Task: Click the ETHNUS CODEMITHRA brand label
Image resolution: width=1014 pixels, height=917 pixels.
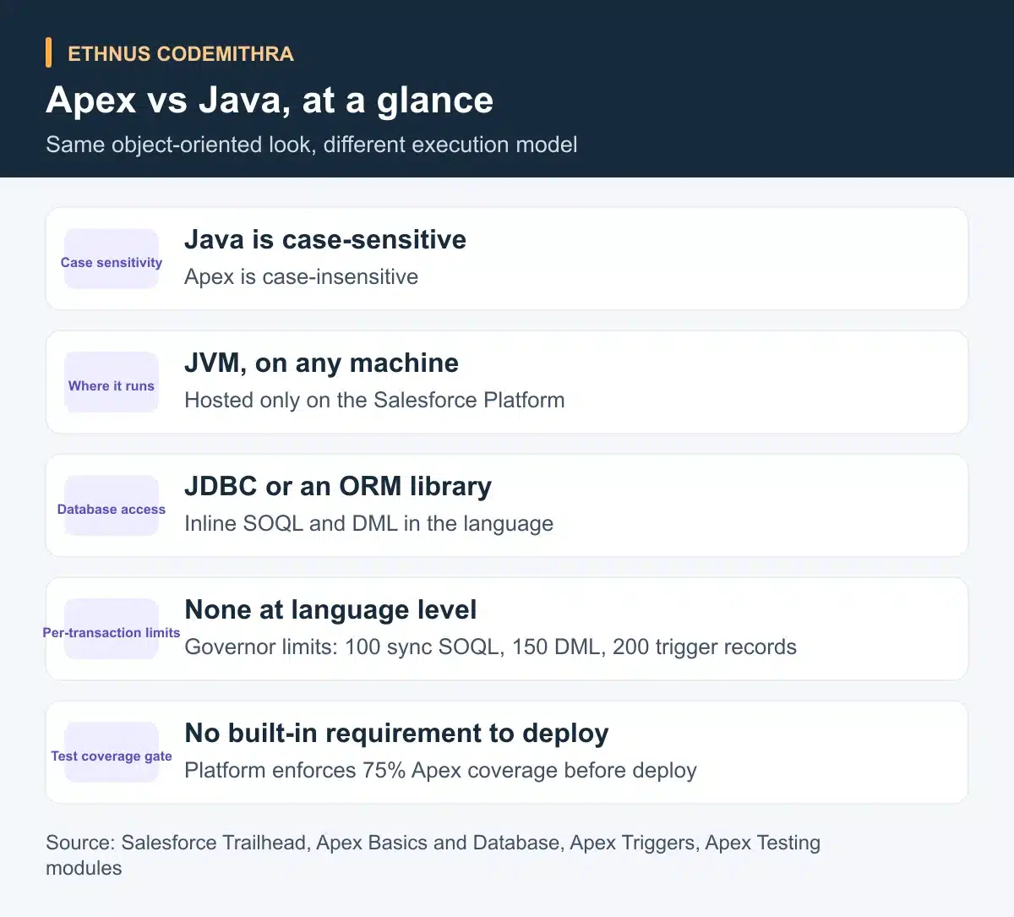Action: click(x=180, y=53)
